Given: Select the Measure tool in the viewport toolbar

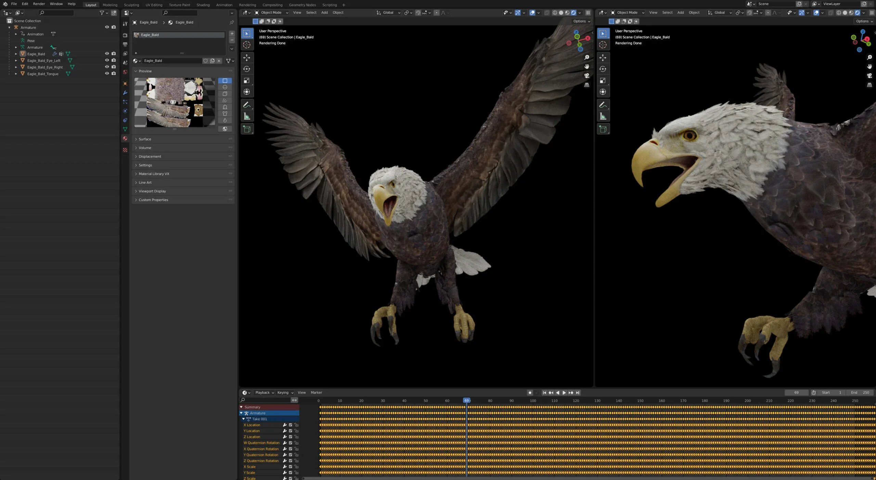Looking at the screenshot, I should tap(247, 116).
